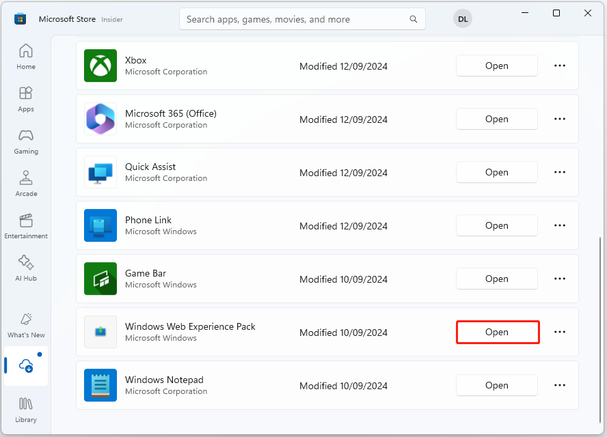This screenshot has width=607, height=437.
Task: Open the Xbox app
Action: point(497,66)
